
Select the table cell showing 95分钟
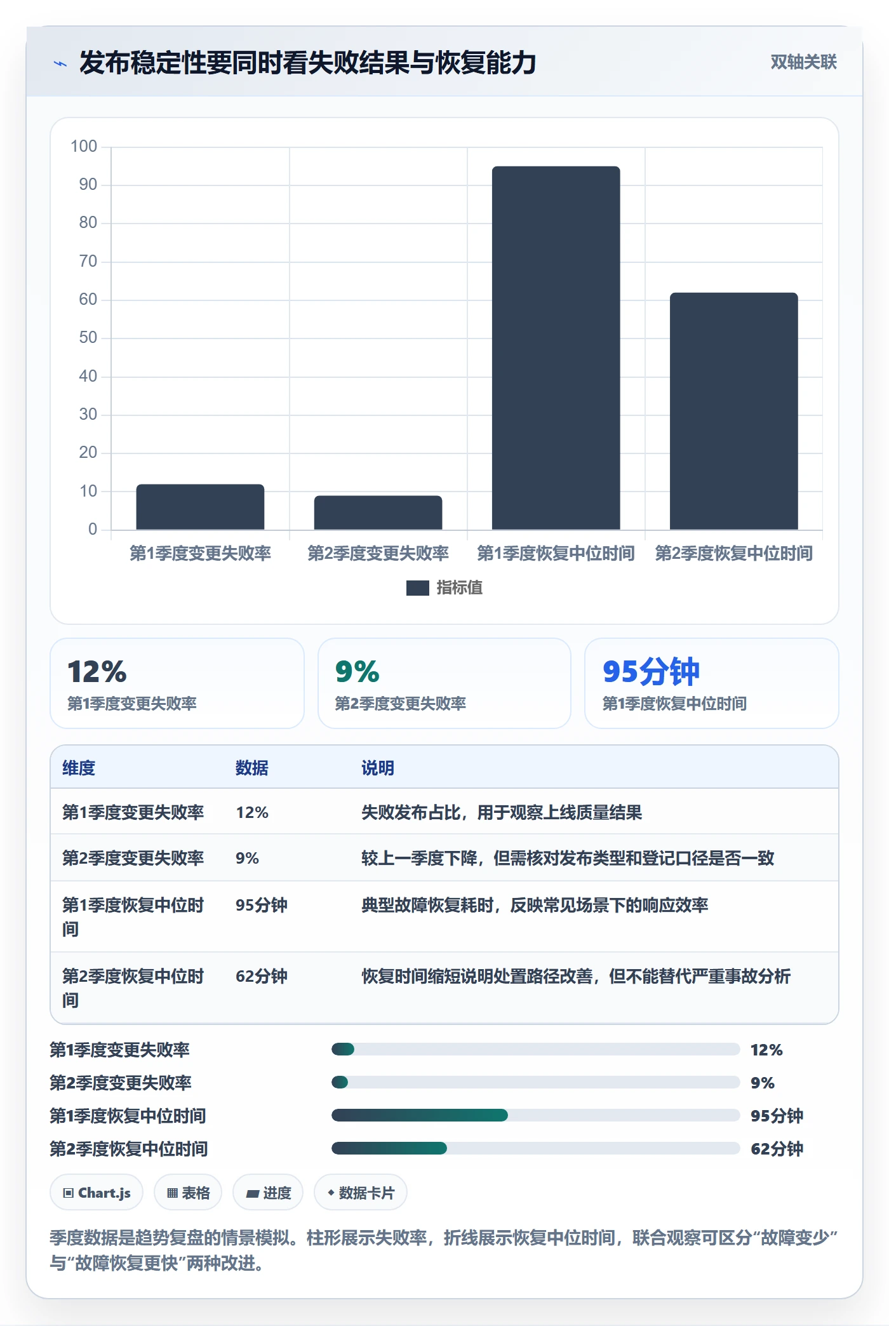point(262,905)
